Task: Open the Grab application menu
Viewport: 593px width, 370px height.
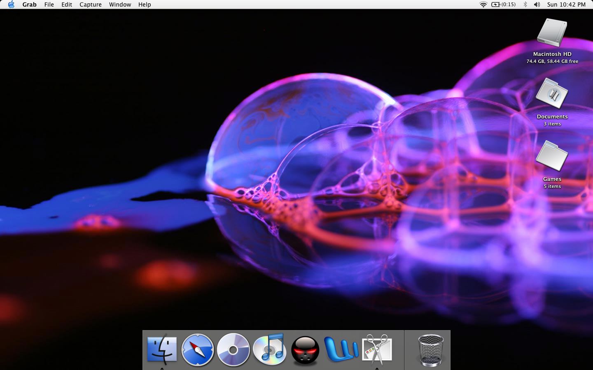Action: point(29,5)
